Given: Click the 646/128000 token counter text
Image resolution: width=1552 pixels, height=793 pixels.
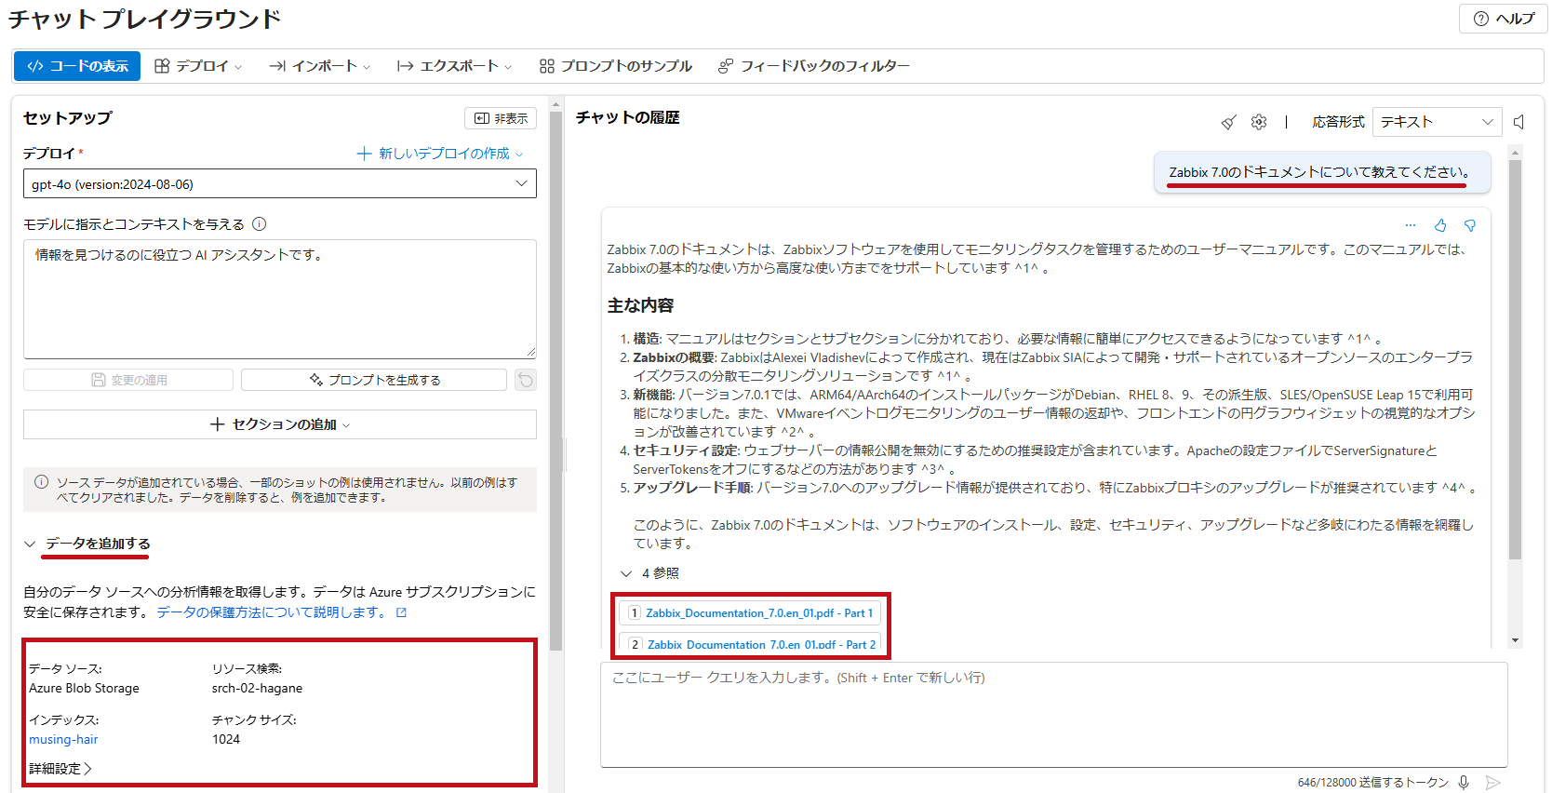Looking at the screenshot, I should tap(1373, 783).
